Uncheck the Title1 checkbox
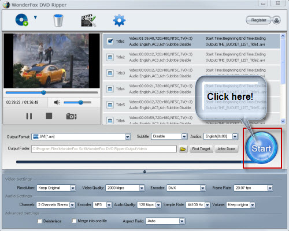The width and height of the screenshot is (289, 231). pyautogui.click(x=110, y=41)
